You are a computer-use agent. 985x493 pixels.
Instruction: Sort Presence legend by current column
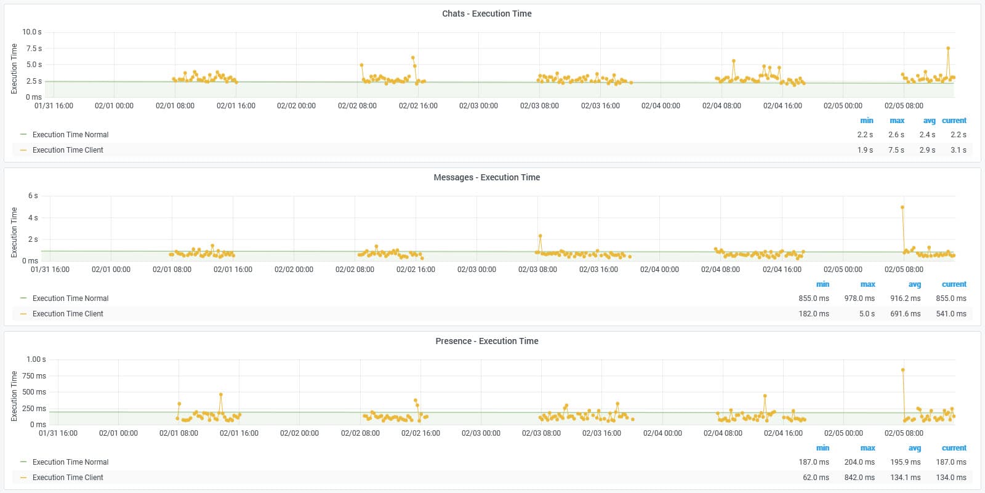point(954,448)
